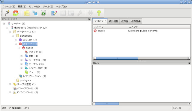This screenshot has width=192, height=111.
Task: Click the SQL view horizontal scrollbar thumb
Action: point(107,104)
